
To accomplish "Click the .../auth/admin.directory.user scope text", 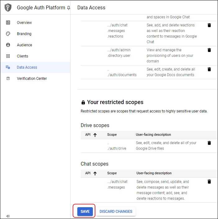I will [x=119, y=53].
